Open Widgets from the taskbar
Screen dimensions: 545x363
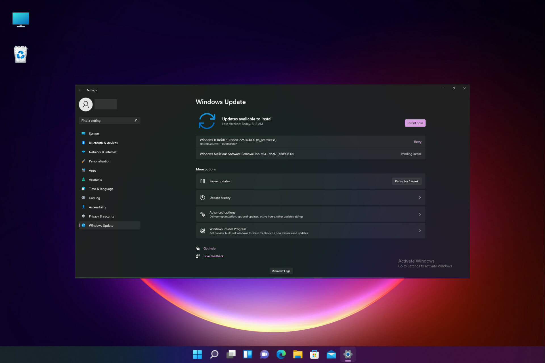tap(248, 354)
